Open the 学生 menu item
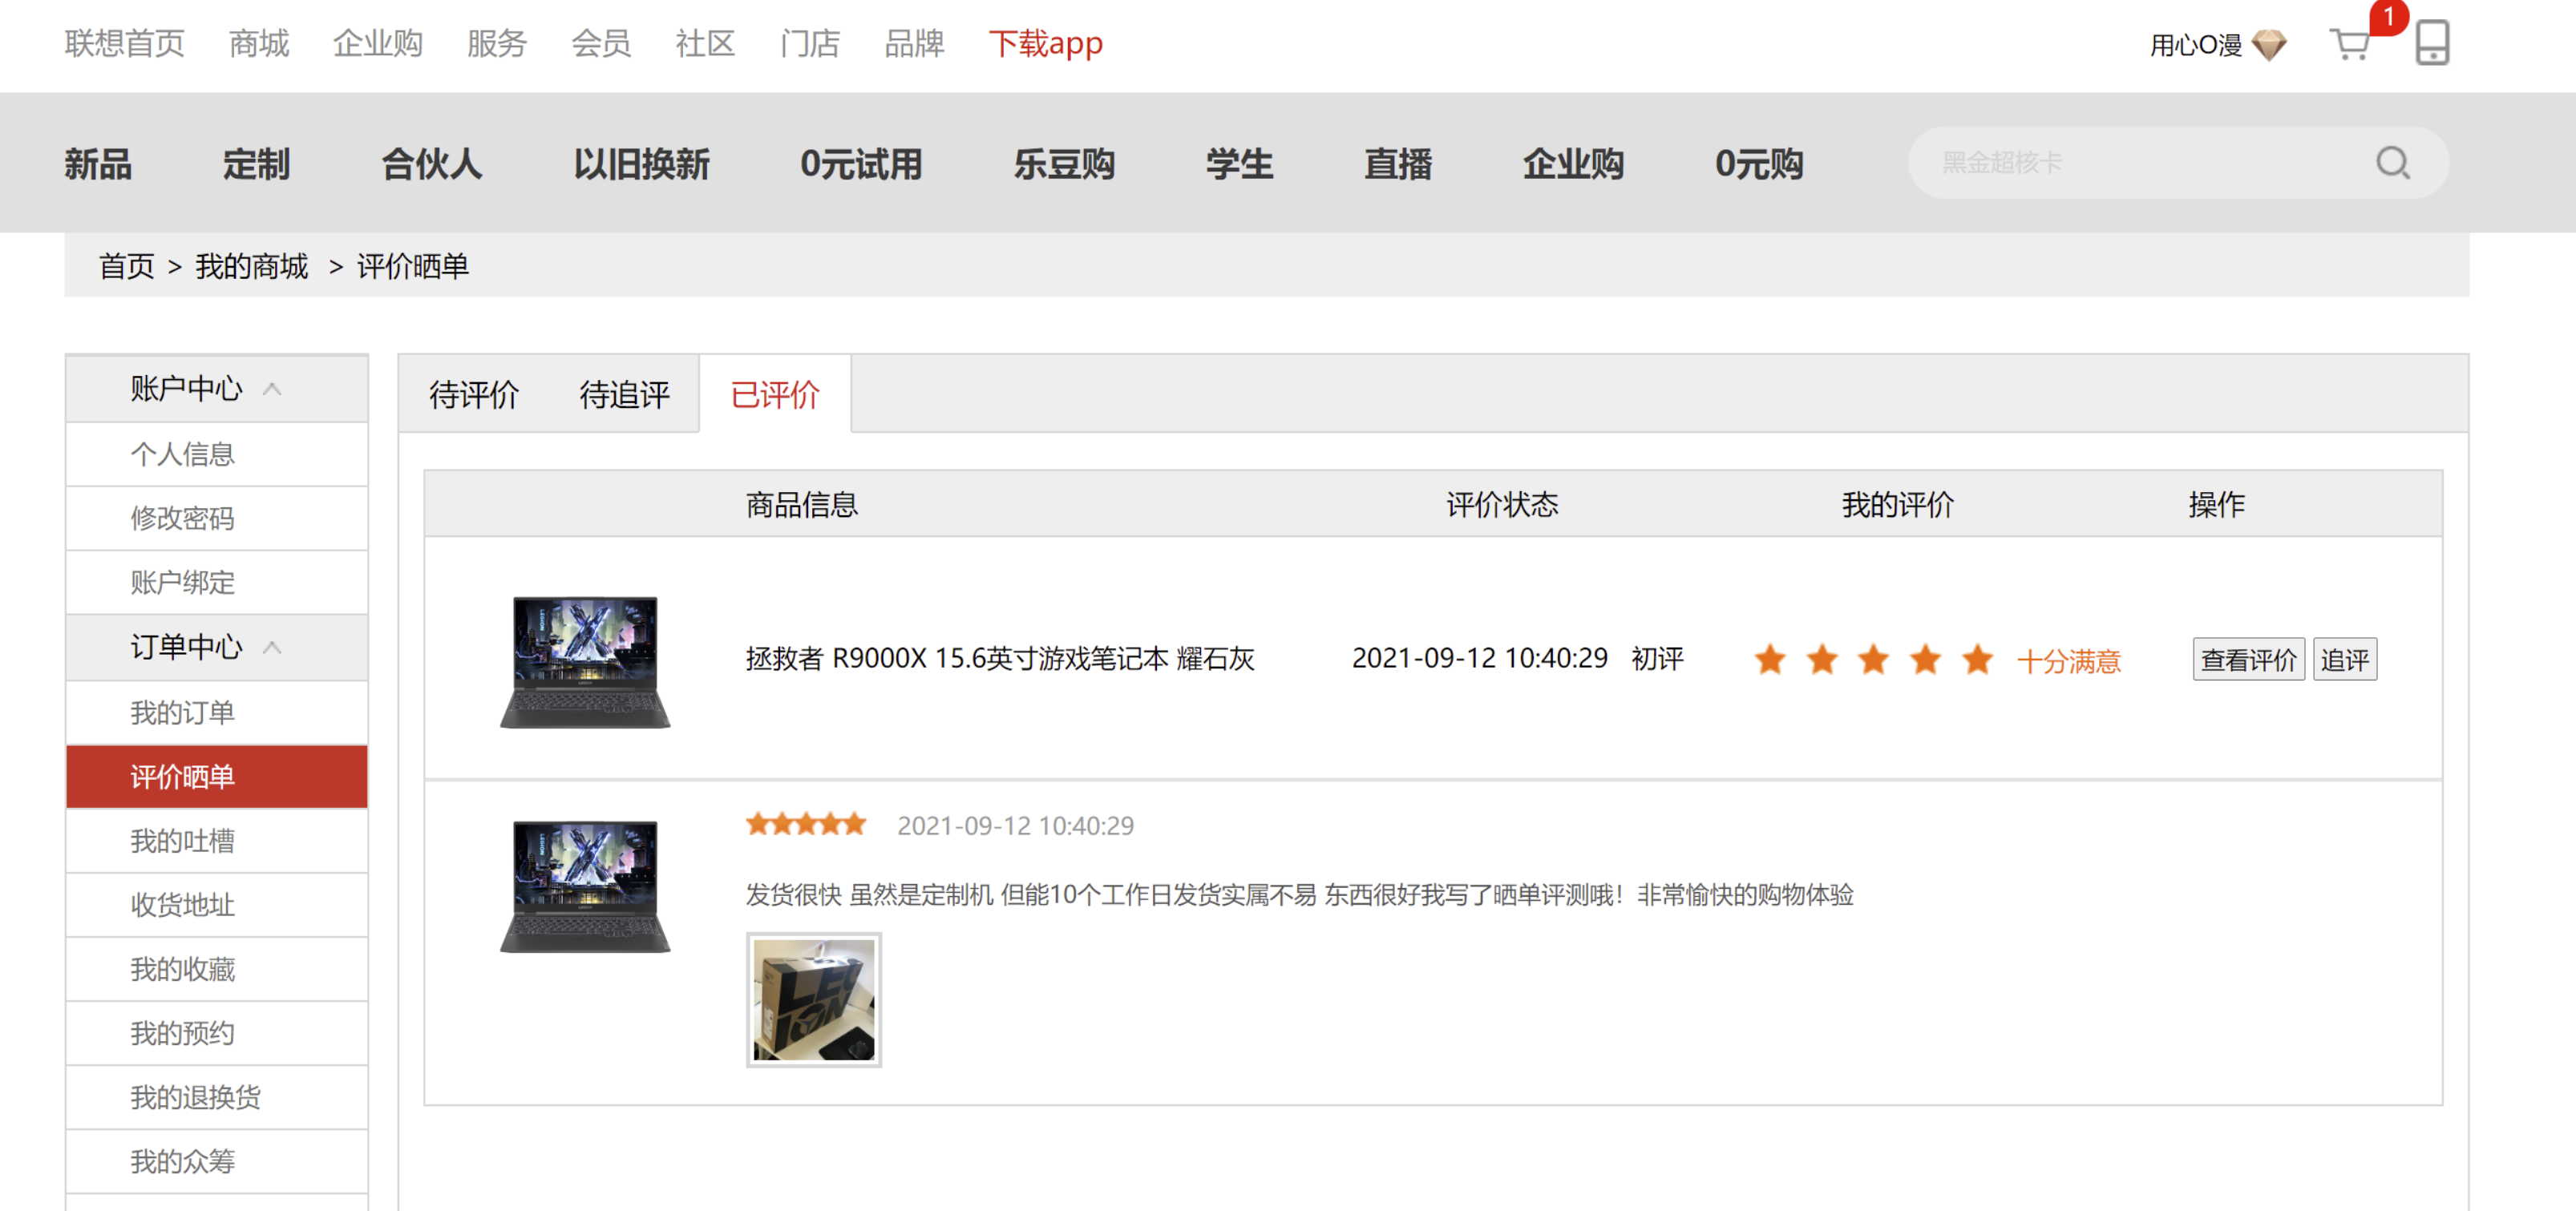2576x1211 pixels. coord(1239,163)
